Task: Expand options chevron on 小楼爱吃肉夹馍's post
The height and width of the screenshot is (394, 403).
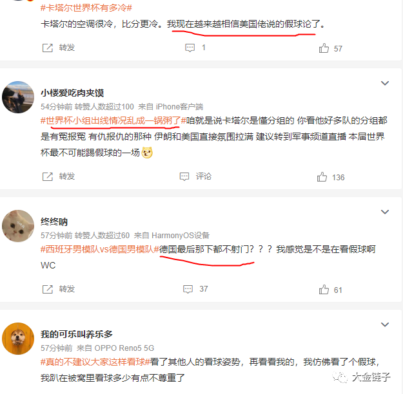Action: coord(385,83)
